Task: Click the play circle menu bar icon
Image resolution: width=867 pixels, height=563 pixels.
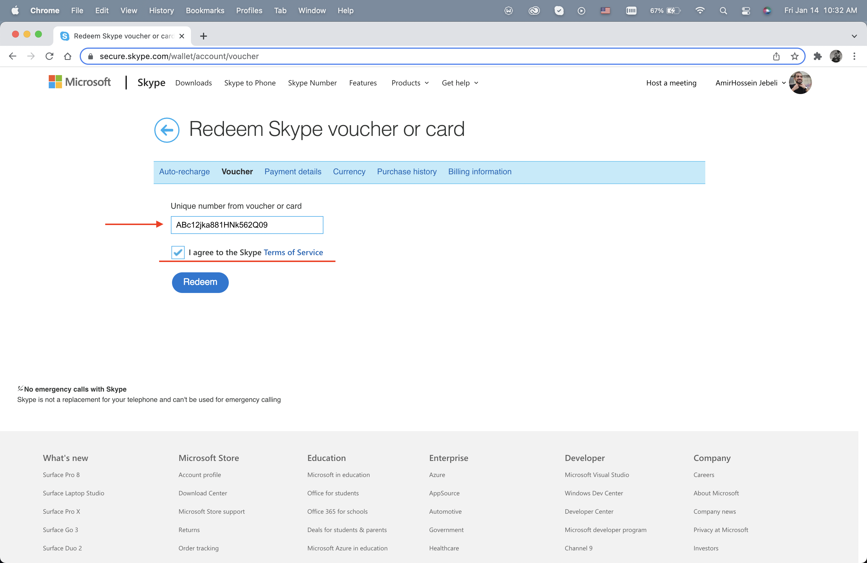Action: coord(581,11)
